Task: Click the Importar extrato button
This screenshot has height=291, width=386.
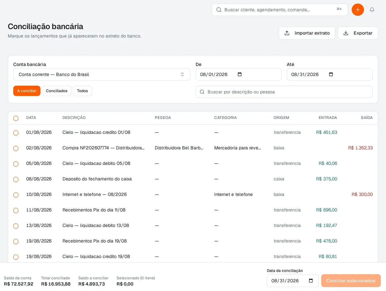Action: point(307,33)
